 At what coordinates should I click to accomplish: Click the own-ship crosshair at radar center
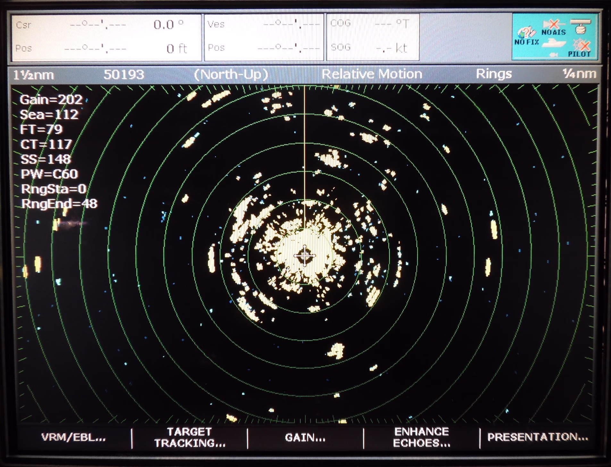point(305,256)
